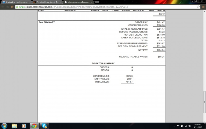The width and height of the screenshot is (206, 129).
Task: Open the Chrome menu icon
Action: coord(202,7)
